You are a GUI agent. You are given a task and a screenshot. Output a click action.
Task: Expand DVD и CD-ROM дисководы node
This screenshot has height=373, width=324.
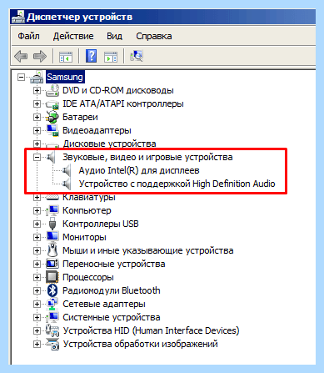[37, 90]
